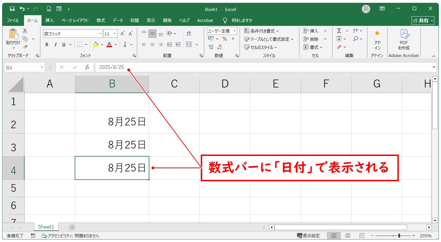Screen dimensions: 441x242
Task: Click the wrap text icon
Action: point(189,34)
